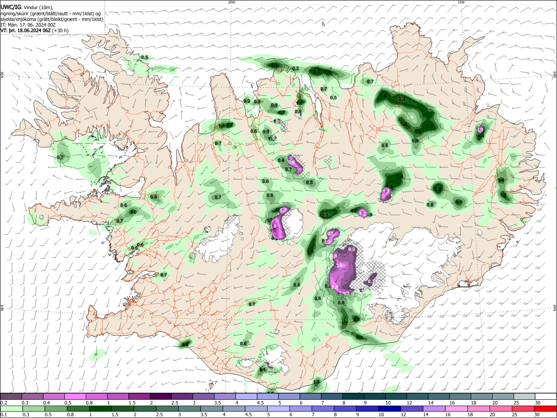Select the hot pink 20 mm rain swatch

click(501, 408)
